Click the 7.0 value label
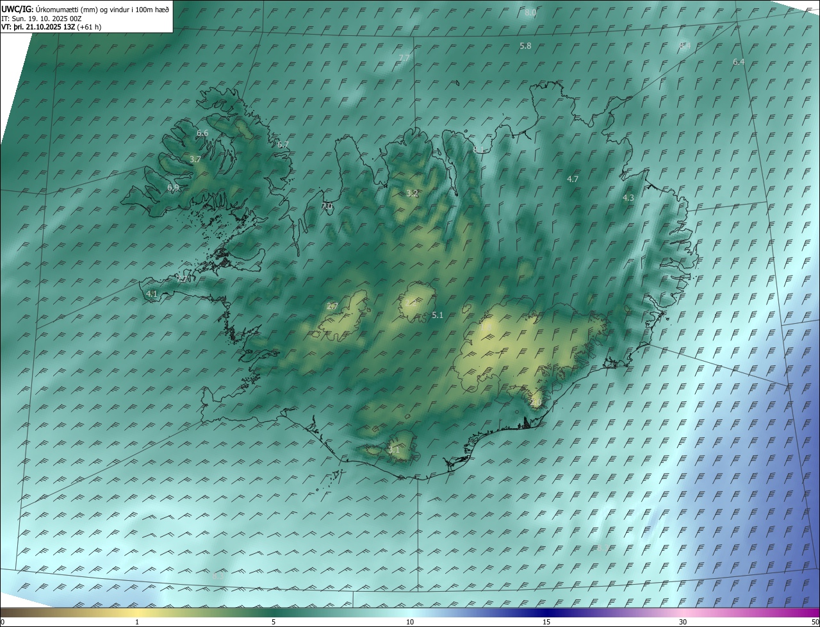820x627 pixels. pos(327,206)
